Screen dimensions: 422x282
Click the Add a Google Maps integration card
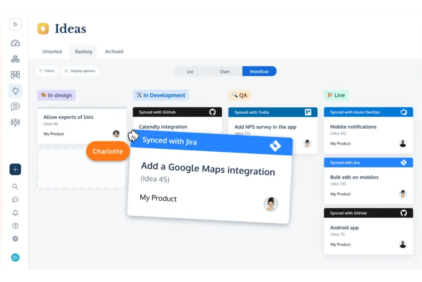(x=210, y=177)
